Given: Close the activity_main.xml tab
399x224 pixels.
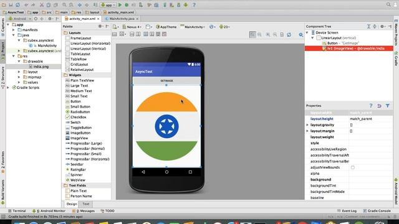Looking at the screenshot, I should click(x=99, y=19).
